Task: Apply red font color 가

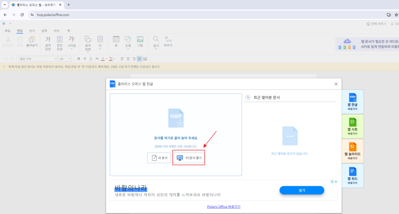Action: [102, 59]
